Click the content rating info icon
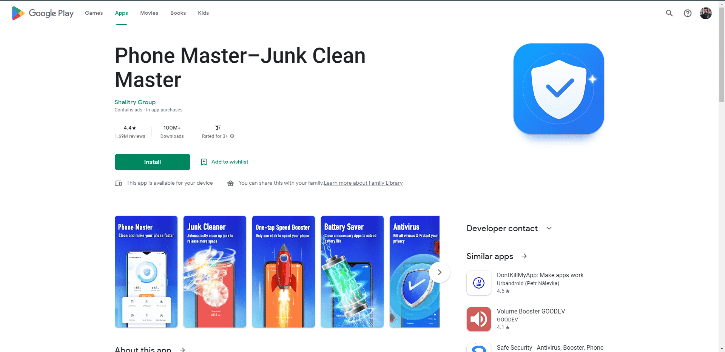The image size is (725, 352). [232, 136]
